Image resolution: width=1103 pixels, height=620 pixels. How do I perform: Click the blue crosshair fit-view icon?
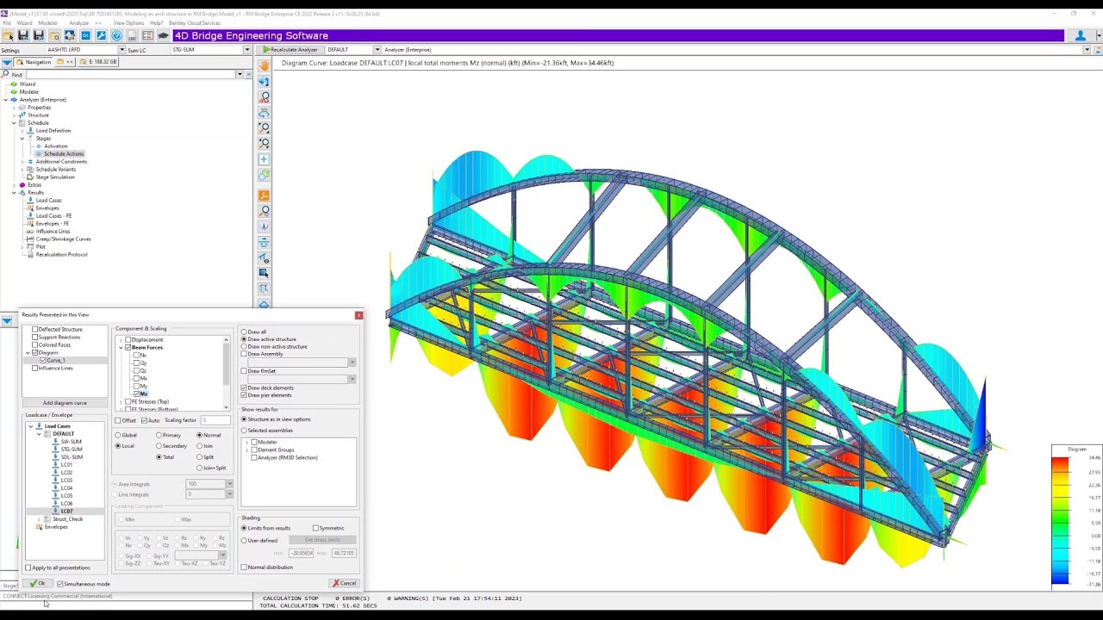264,158
